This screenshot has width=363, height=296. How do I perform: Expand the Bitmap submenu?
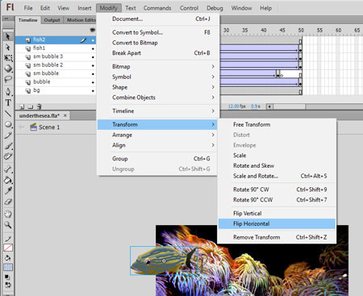pyautogui.click(x=158, y=66)
